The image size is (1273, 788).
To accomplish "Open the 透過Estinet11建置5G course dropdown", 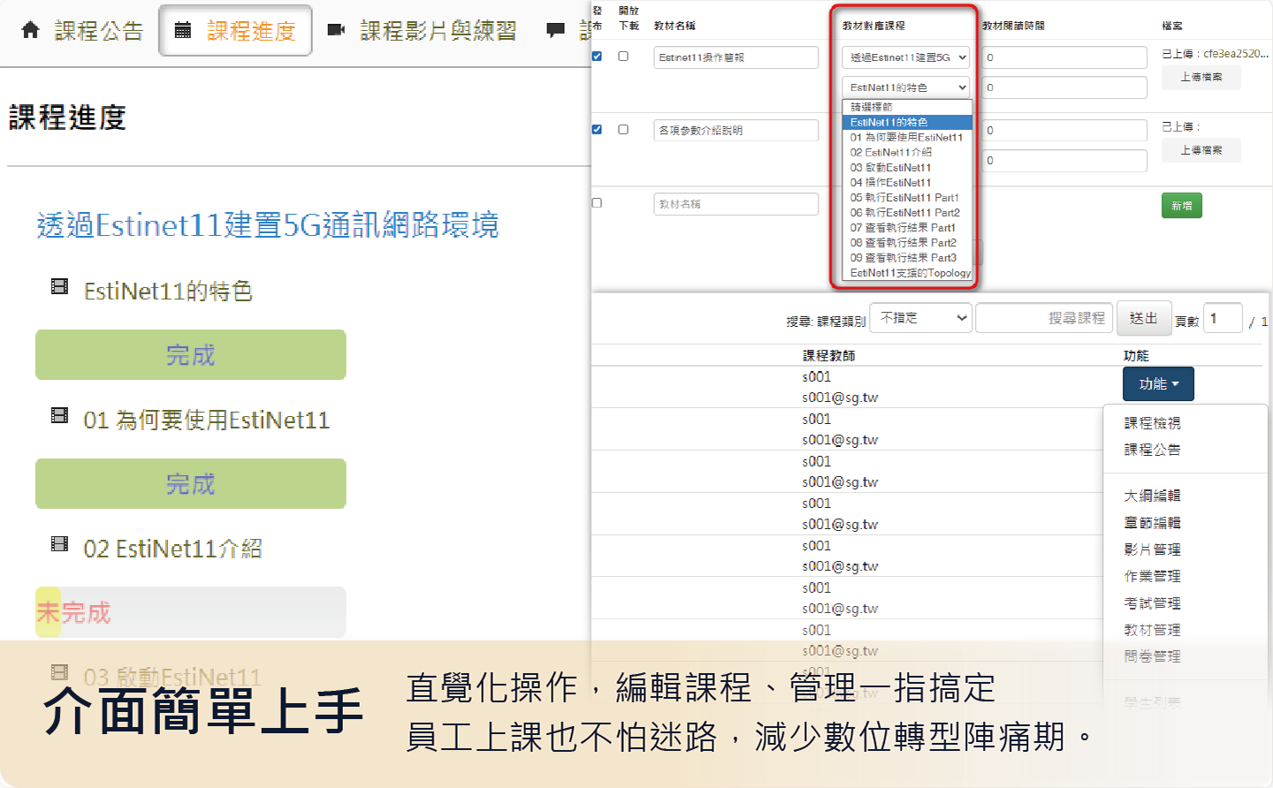I will [906, 57].
